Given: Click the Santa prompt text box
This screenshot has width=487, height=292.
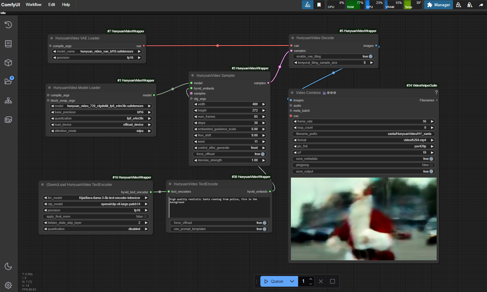Looking at the screenshot, I should [220, 207].
